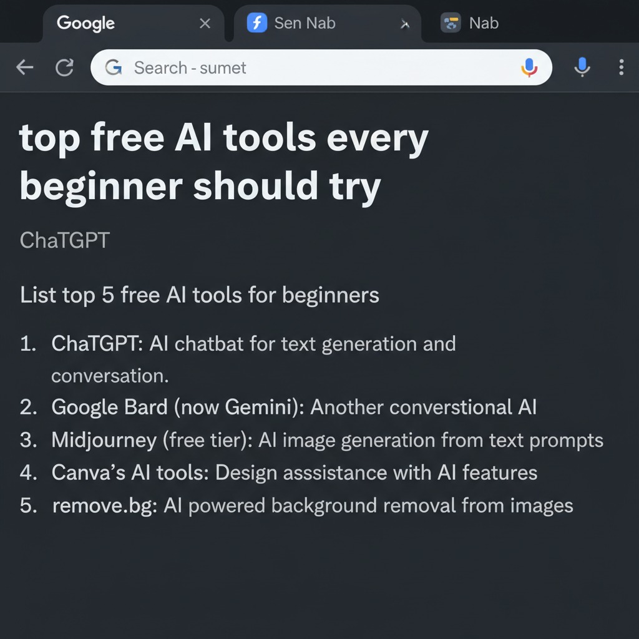Switch to the Sen Nab tab title
The height and width of the screenshot is (639, 639).
tap(305, 23)
